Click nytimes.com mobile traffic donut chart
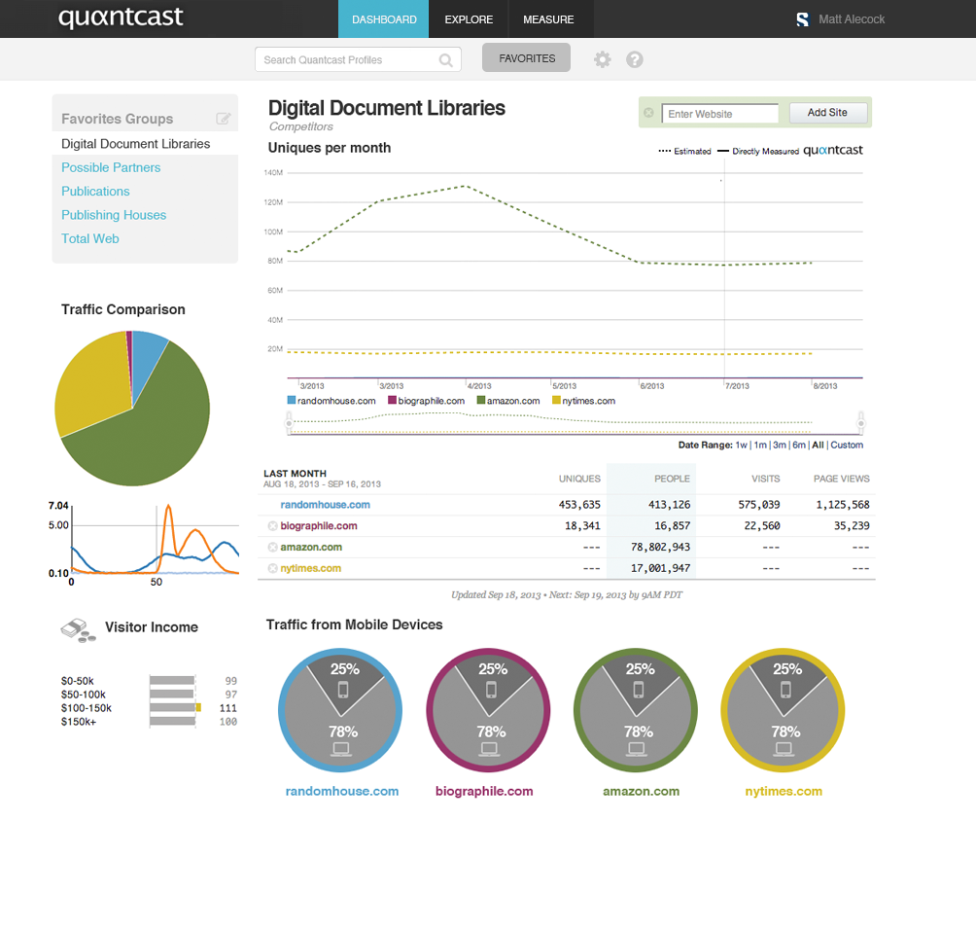Viewport: 976px width, 928px height. (x=784, y=711)
